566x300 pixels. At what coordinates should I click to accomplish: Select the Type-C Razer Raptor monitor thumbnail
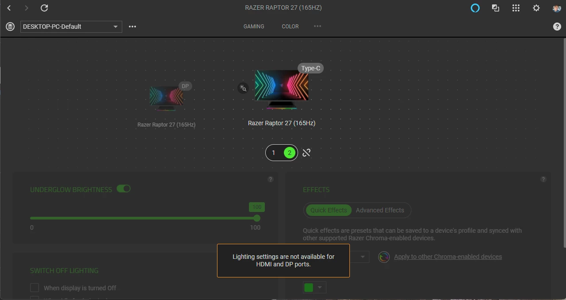[x=282, y=89]
